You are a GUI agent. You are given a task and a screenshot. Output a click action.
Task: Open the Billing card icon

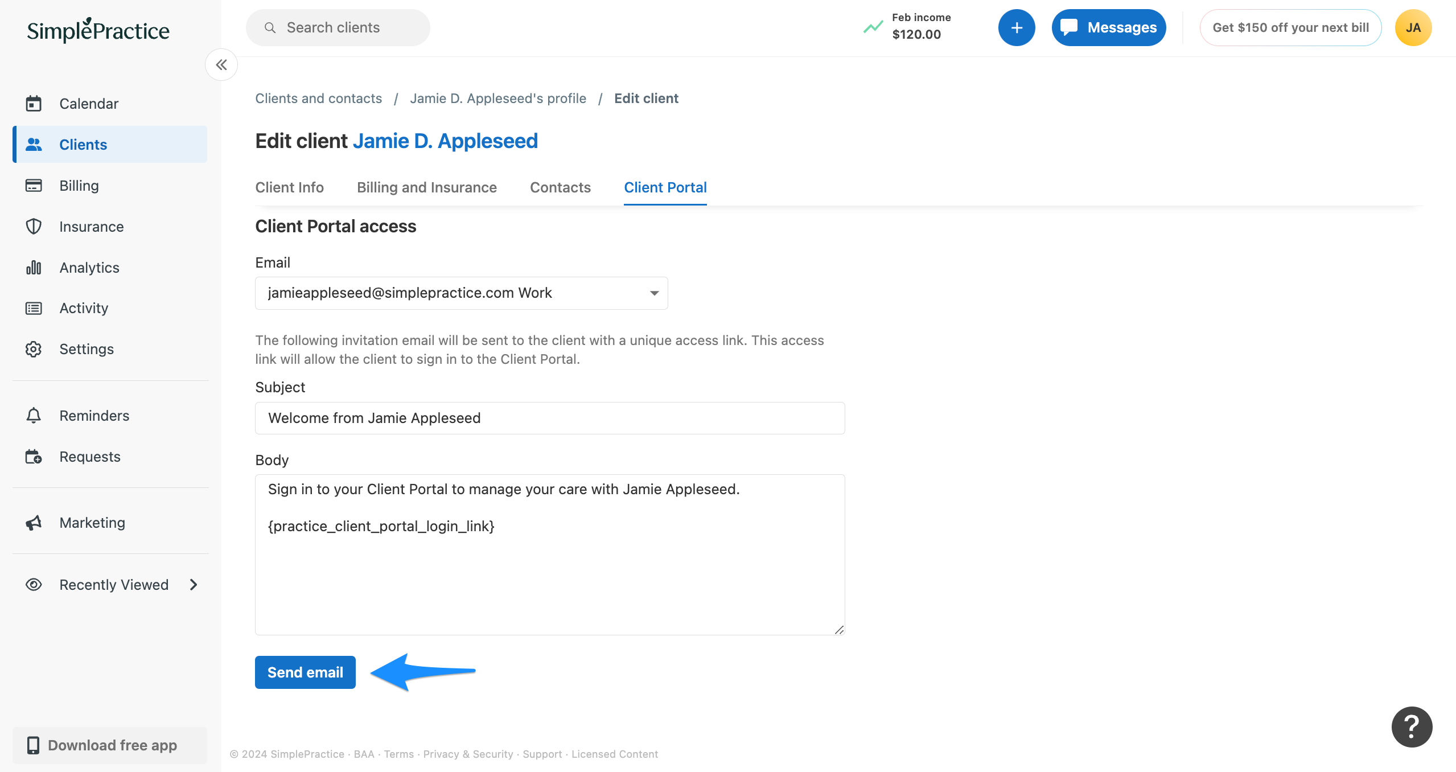(34, 186)
